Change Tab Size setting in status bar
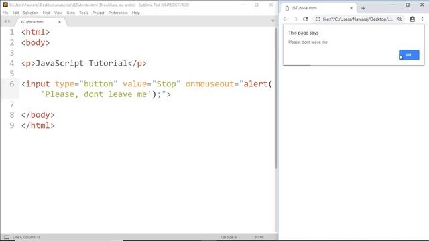 (229, 237)
